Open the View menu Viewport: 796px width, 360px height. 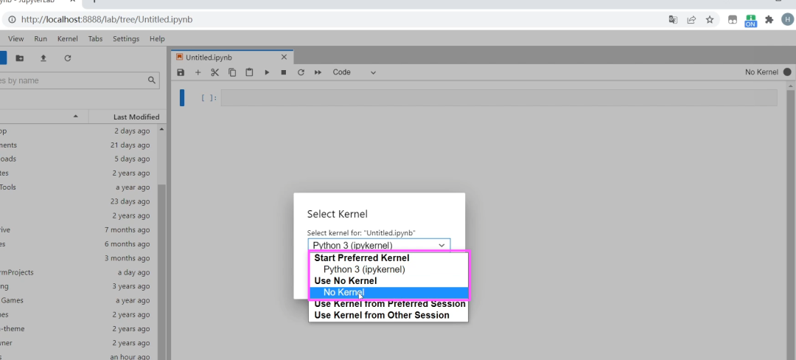pyautogui.click(x=15, y=38)
